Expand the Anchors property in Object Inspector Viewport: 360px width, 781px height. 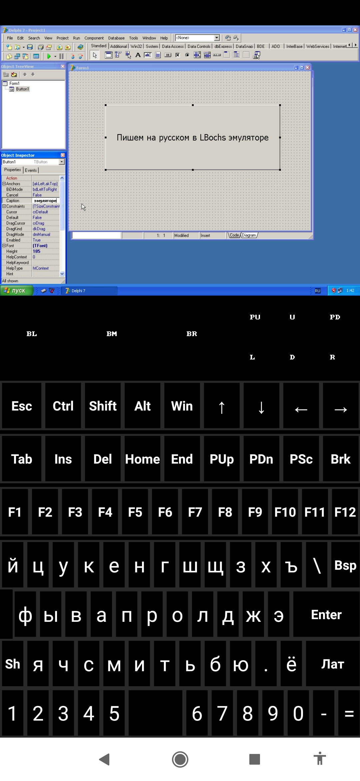click(x=4, y=184)
